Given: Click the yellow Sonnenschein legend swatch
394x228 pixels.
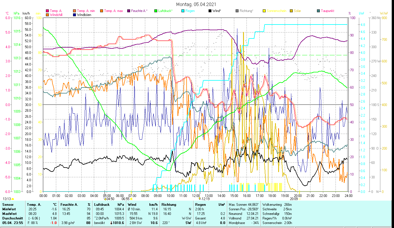Looking at the screenshot, I should point(264,11).
